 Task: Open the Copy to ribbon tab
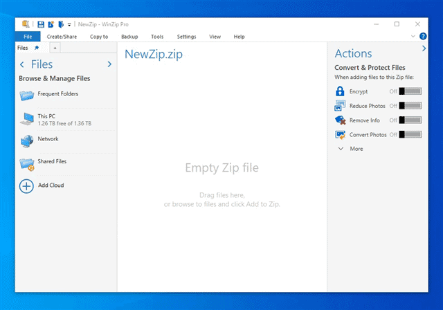pyautogui.click(x=99, y=37)
